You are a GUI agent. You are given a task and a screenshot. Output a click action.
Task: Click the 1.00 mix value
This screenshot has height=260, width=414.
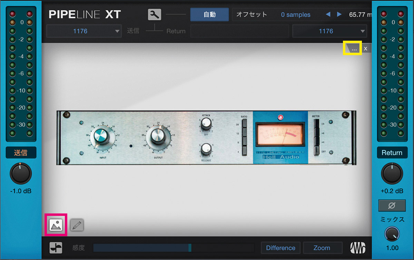pos(392,248)
